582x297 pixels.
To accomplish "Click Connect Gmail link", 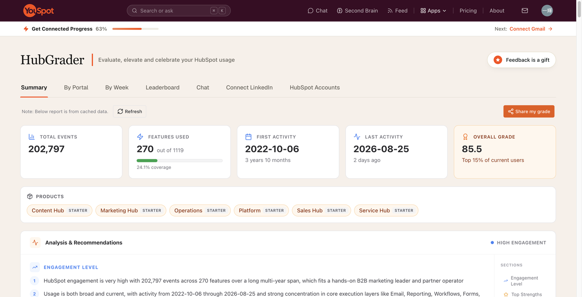I will coord(531,29).
